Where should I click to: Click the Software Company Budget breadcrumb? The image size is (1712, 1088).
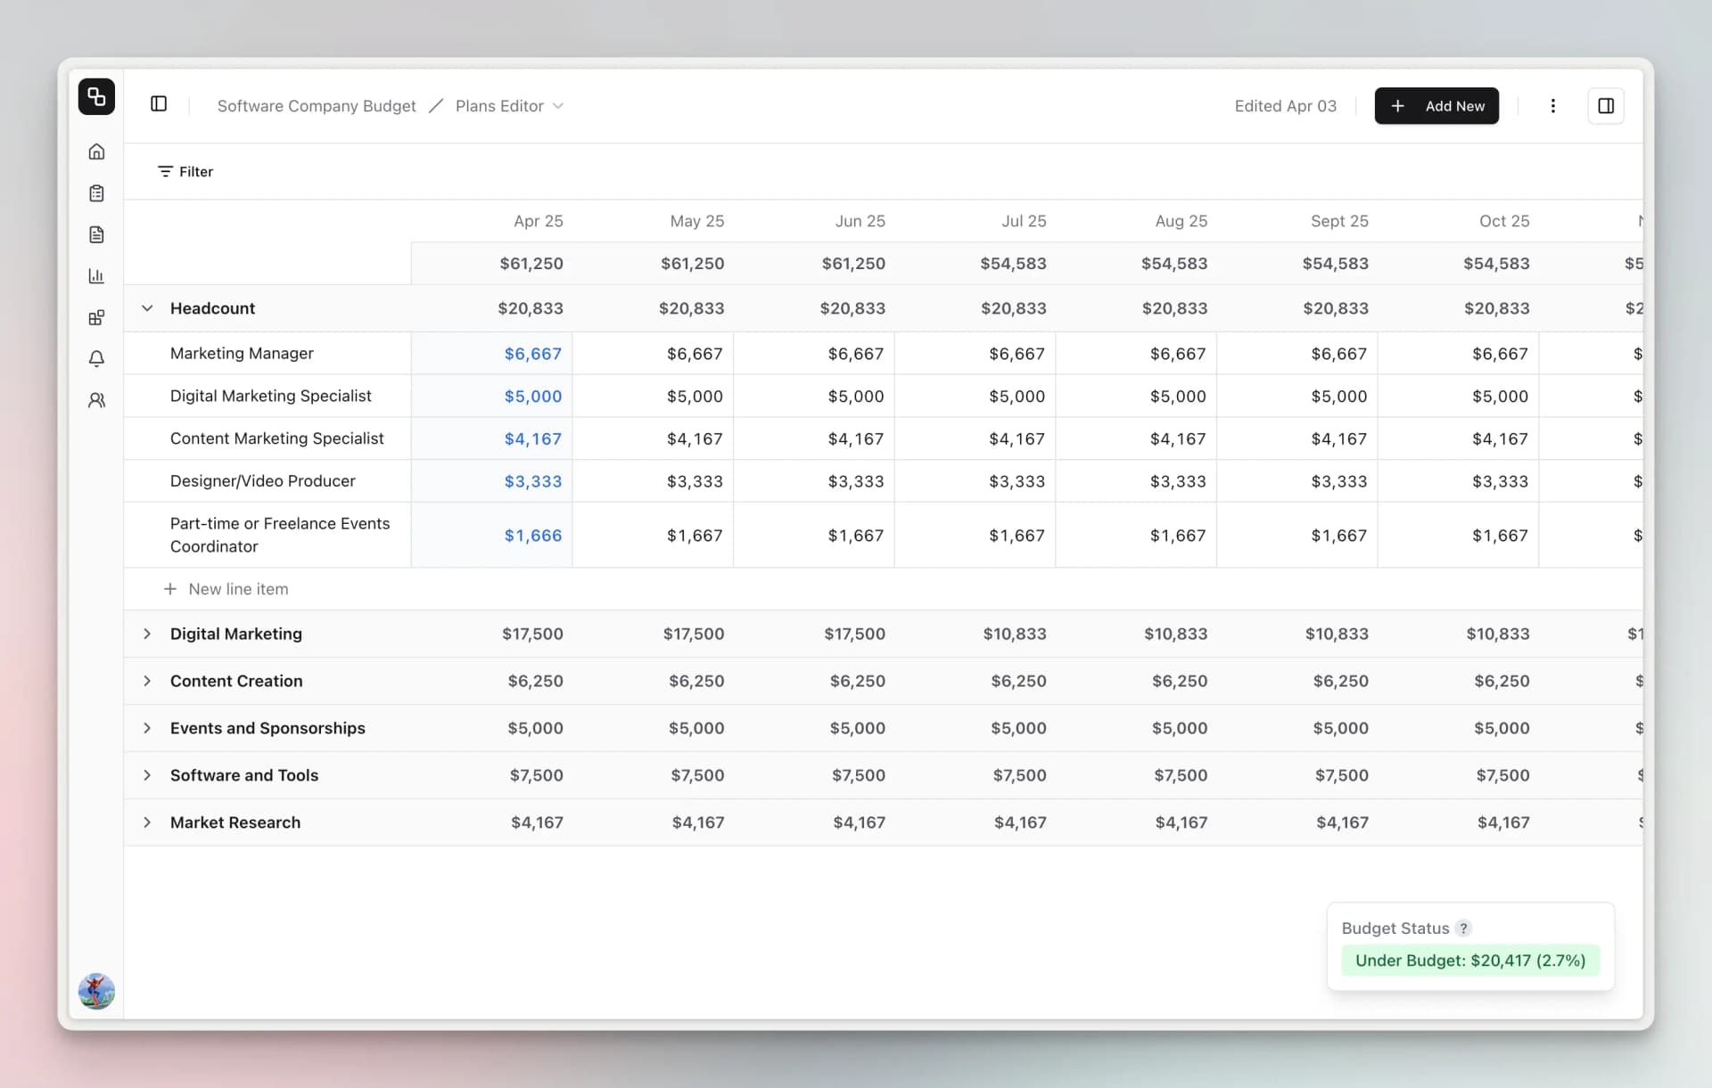click(x=317, y=105)
